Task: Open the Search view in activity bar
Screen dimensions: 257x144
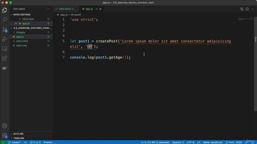Action: click(x=4, y=20)
